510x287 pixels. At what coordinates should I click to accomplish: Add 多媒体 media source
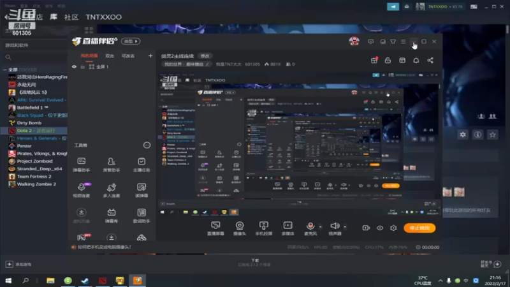tap(288, 228)
